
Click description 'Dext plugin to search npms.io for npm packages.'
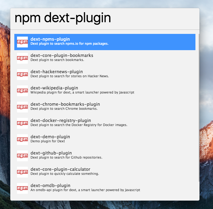69,44
